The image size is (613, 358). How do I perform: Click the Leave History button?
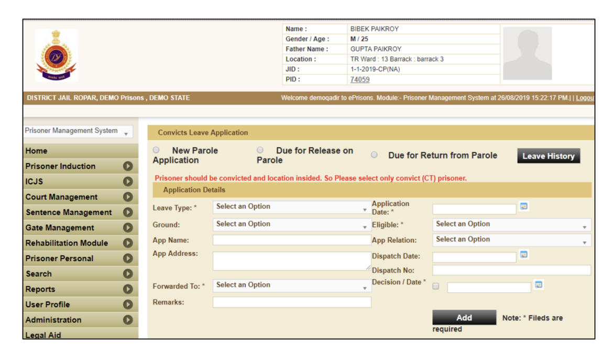[x=549, y=155]
